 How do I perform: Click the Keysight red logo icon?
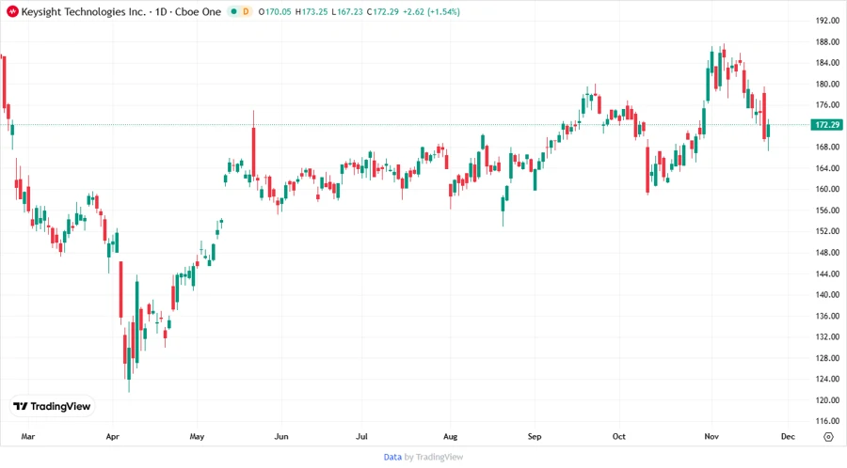tap(12, 11)
